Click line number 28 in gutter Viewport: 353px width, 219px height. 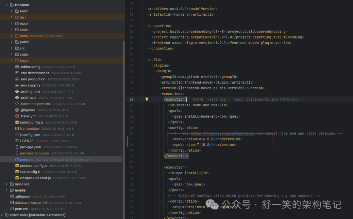click(131, 99)
